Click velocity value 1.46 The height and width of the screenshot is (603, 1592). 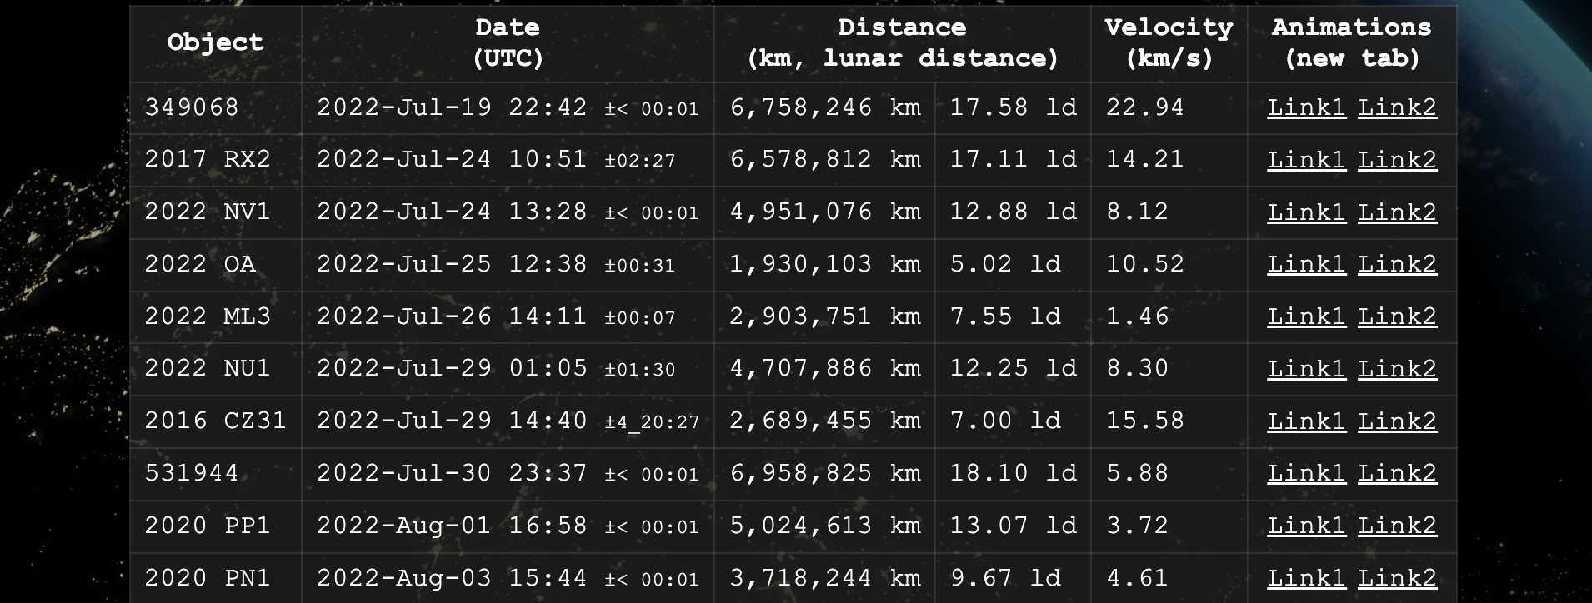1138,316
